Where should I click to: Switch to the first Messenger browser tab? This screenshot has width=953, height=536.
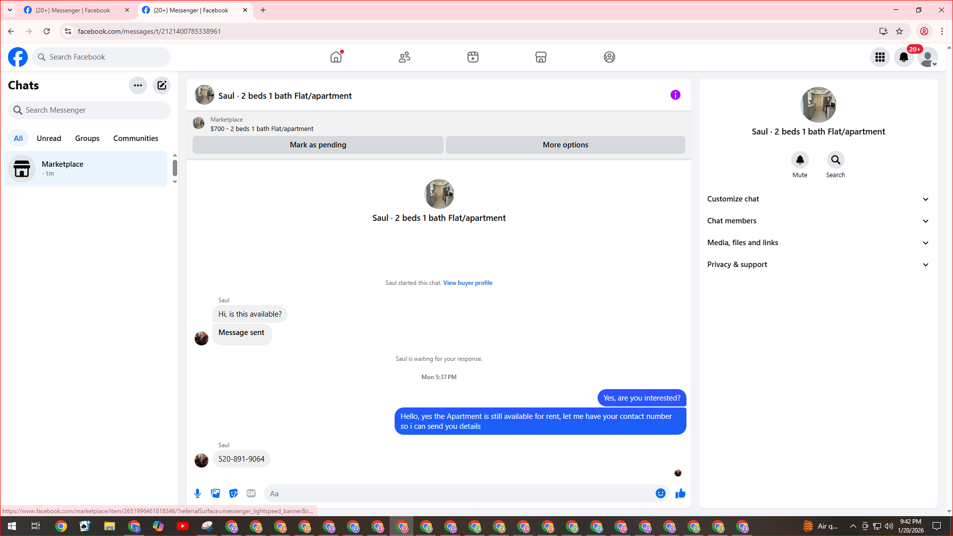(x=77, y=10)
